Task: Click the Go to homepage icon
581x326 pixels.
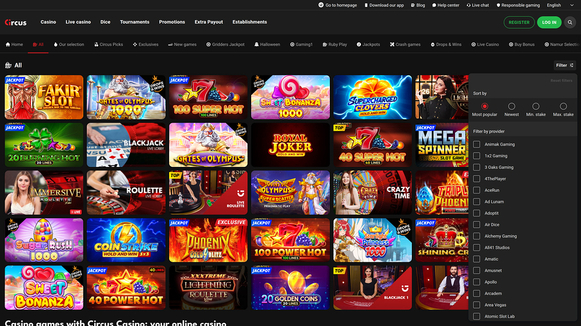Action: pos(321,5)
